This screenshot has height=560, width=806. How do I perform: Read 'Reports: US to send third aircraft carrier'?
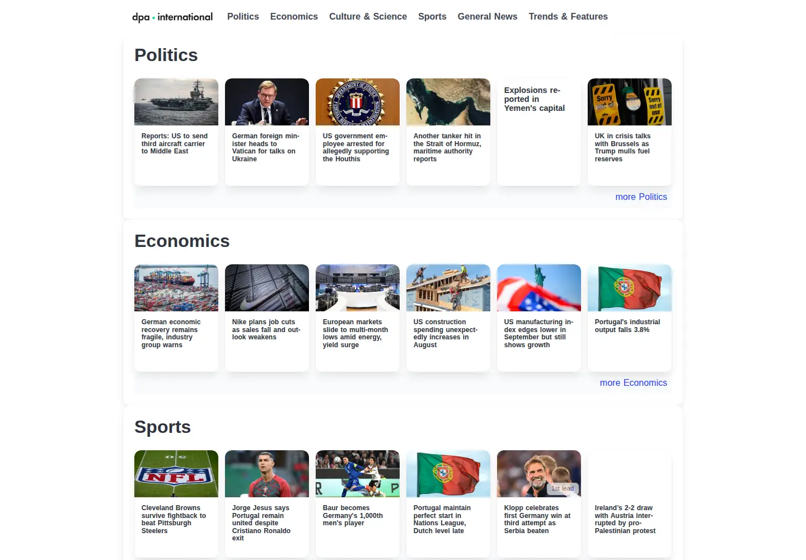pyautogui.click(x=174, y=144)
